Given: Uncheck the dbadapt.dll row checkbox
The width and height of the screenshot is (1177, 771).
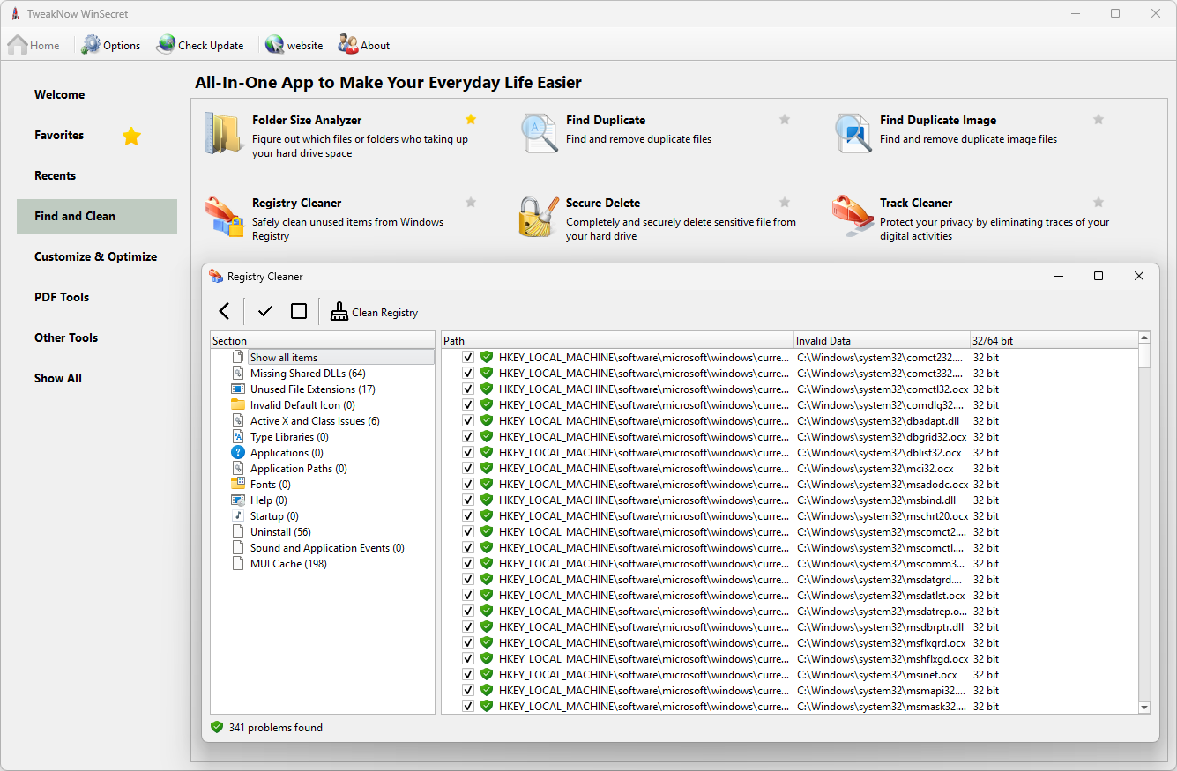Looking at the screenshot, I should [468, 420].
